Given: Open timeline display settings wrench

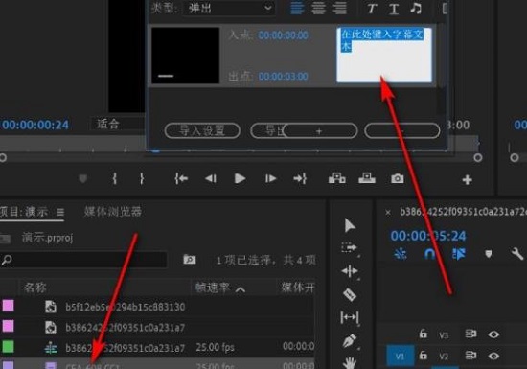Looking at the screenshot, I should 516,254.
